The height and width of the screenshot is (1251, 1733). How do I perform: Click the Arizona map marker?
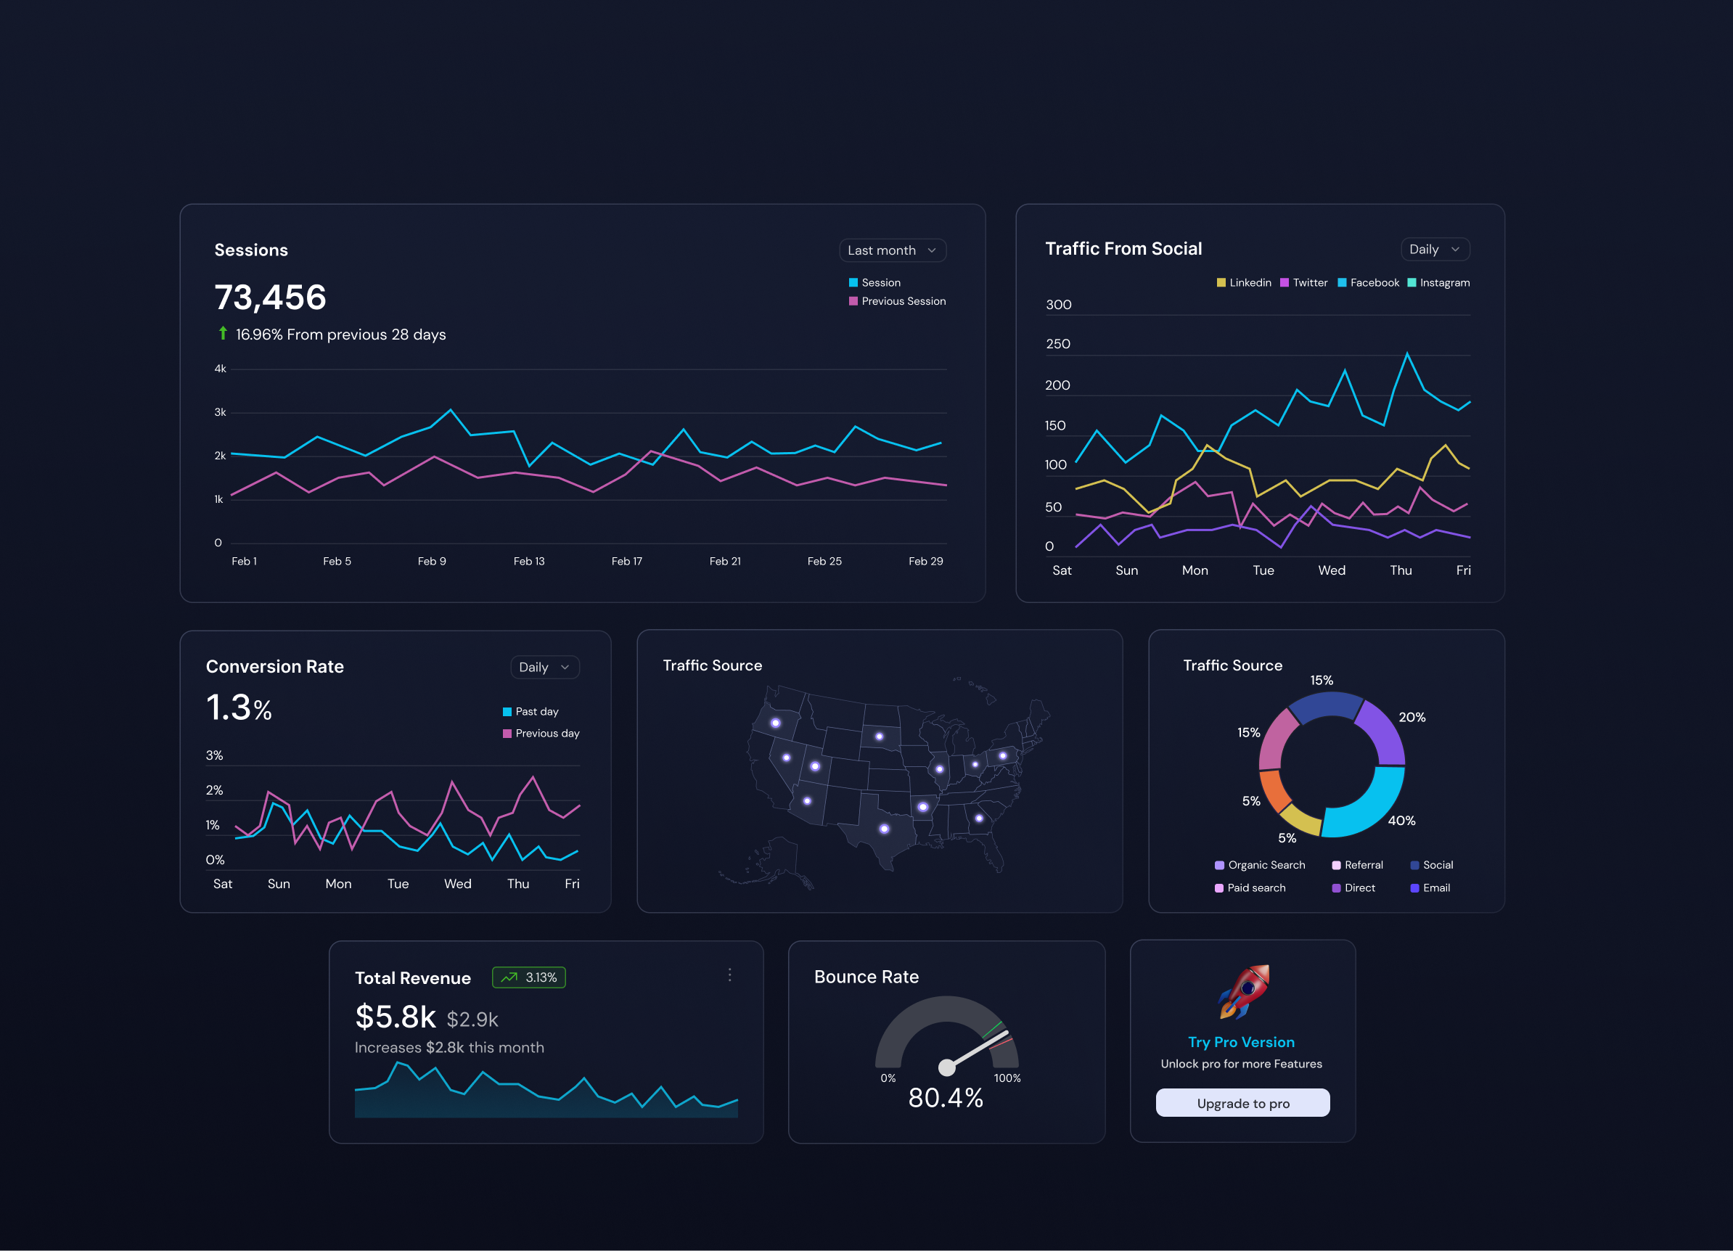tap(807, 801)
